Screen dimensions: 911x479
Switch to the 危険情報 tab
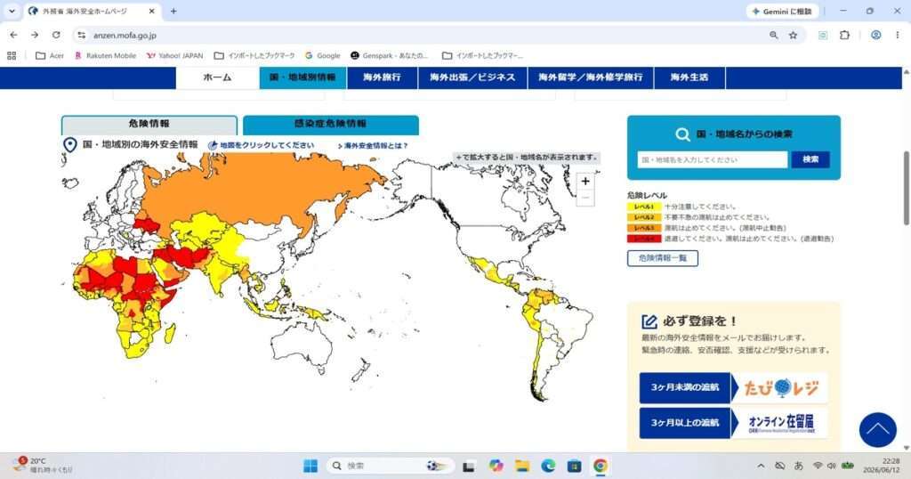point(149,125)
